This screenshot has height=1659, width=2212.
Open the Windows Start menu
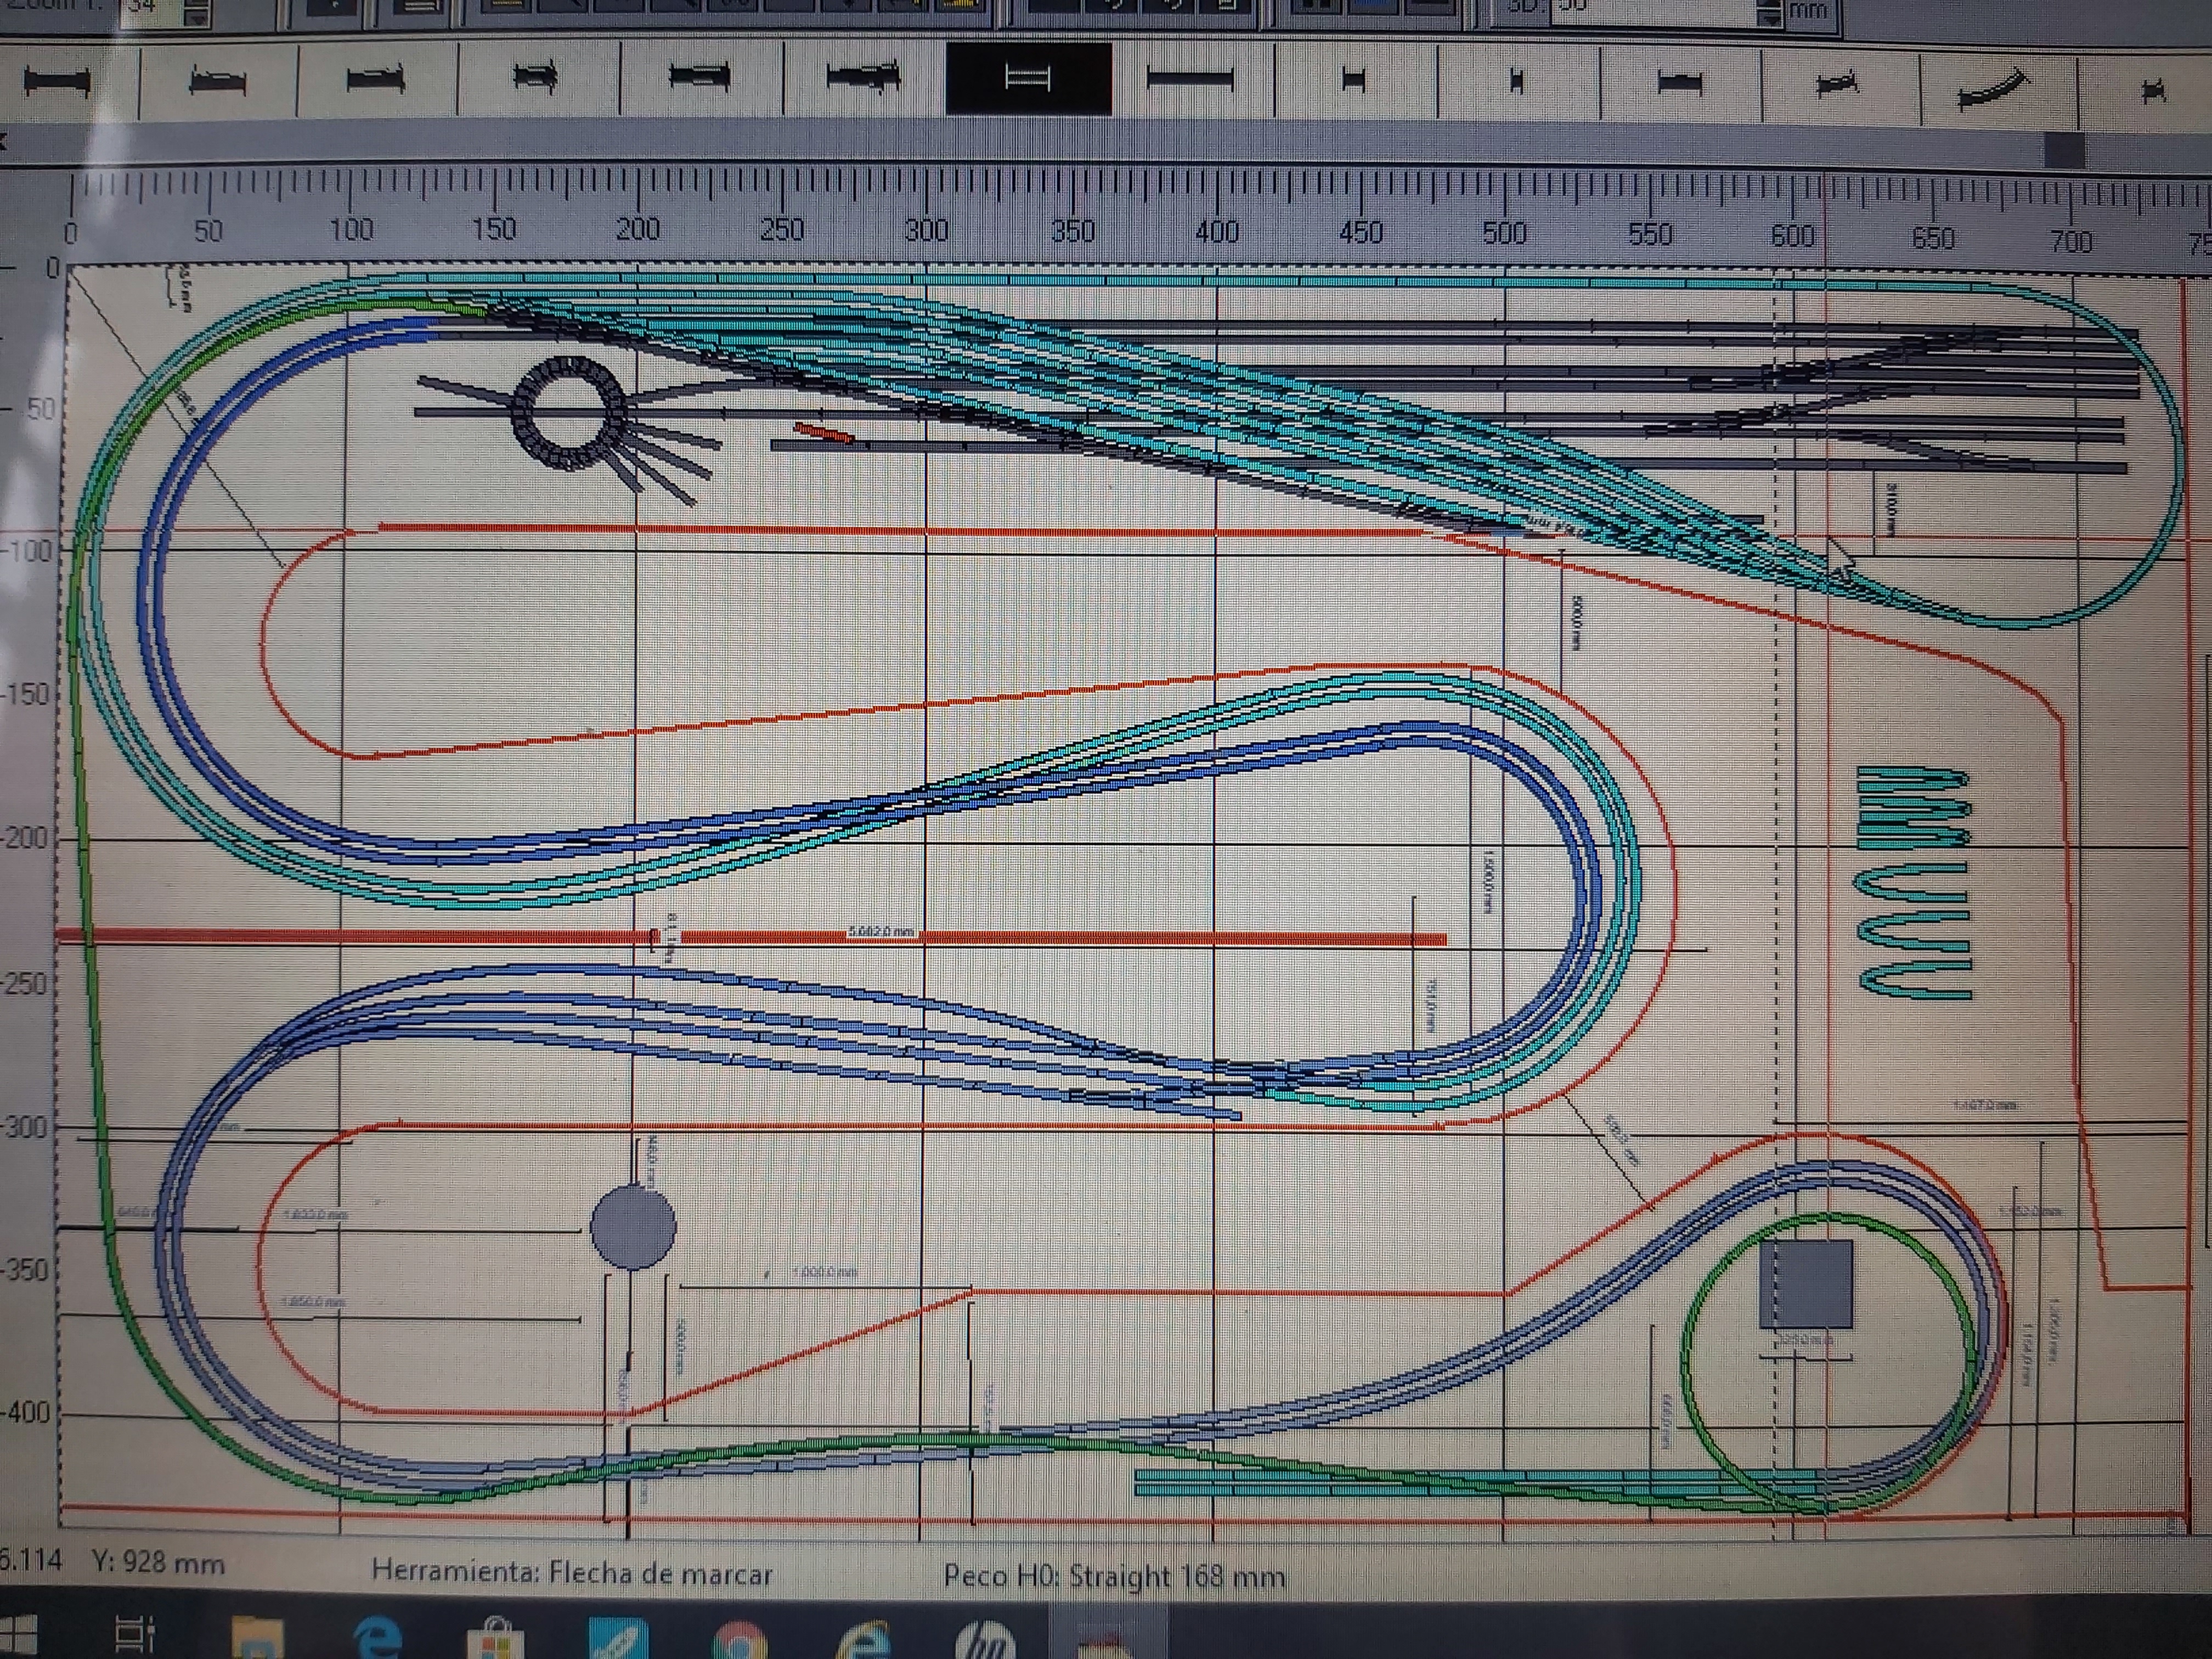(17, 1634)
